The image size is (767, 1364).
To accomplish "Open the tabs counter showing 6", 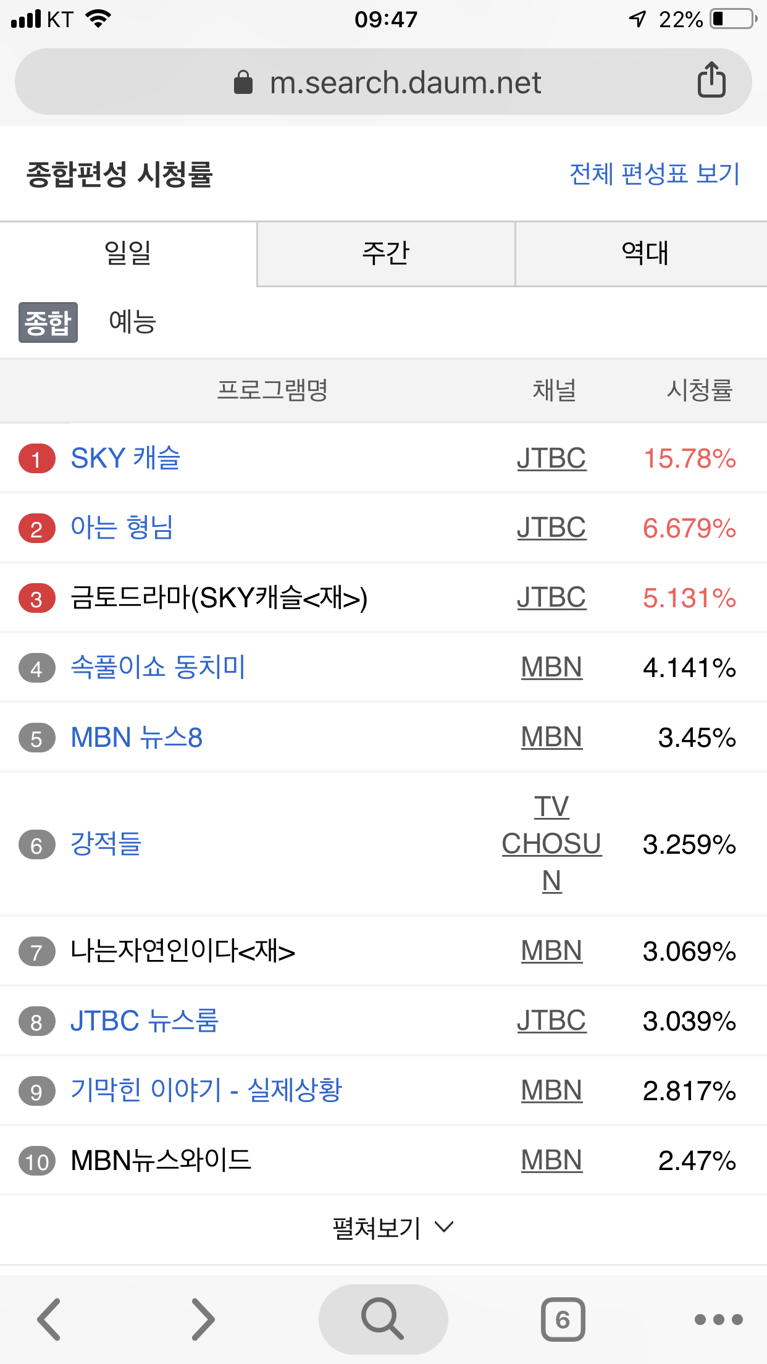I will click(x=563, y=1319).
